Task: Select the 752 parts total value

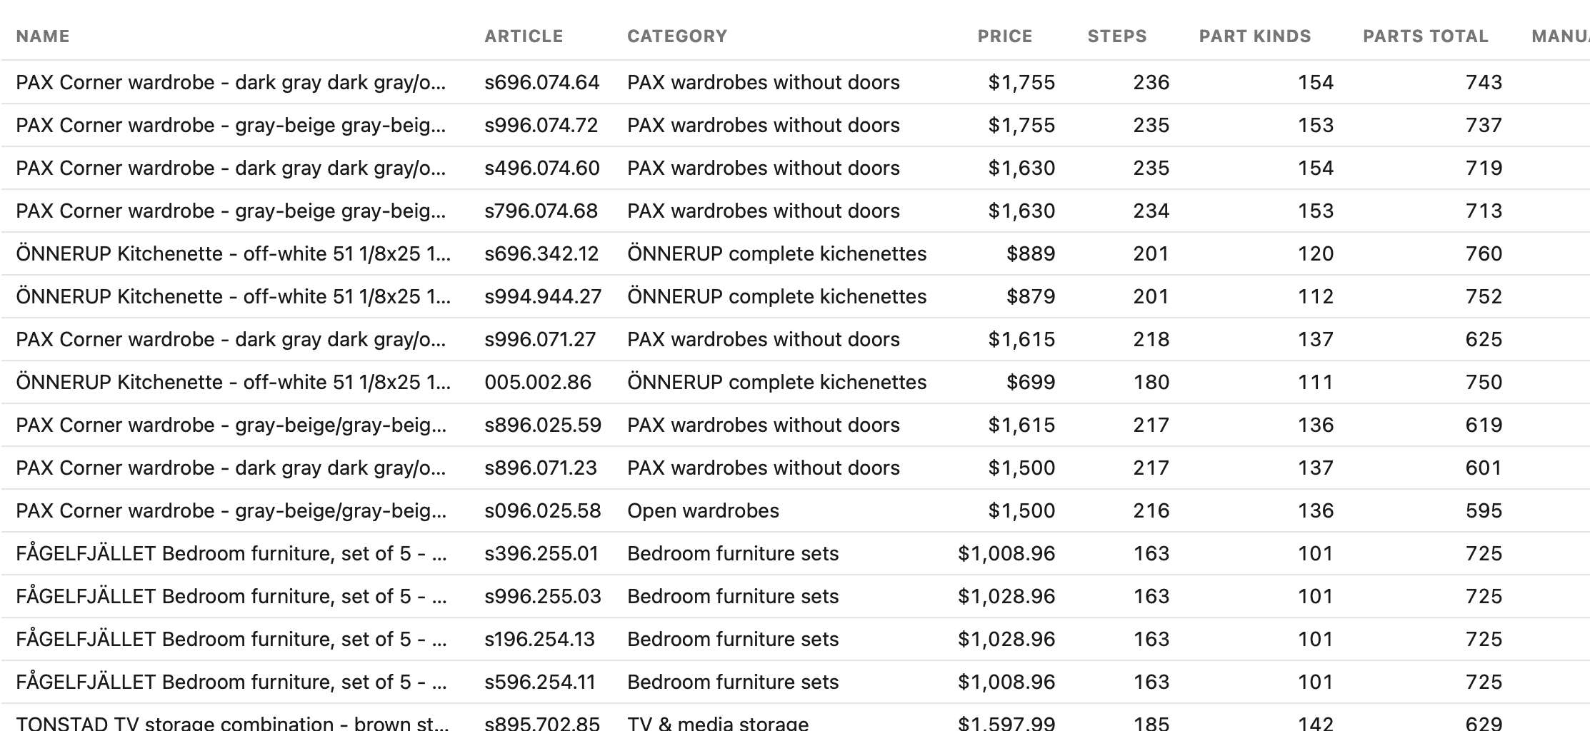Action: (1484, 297)
